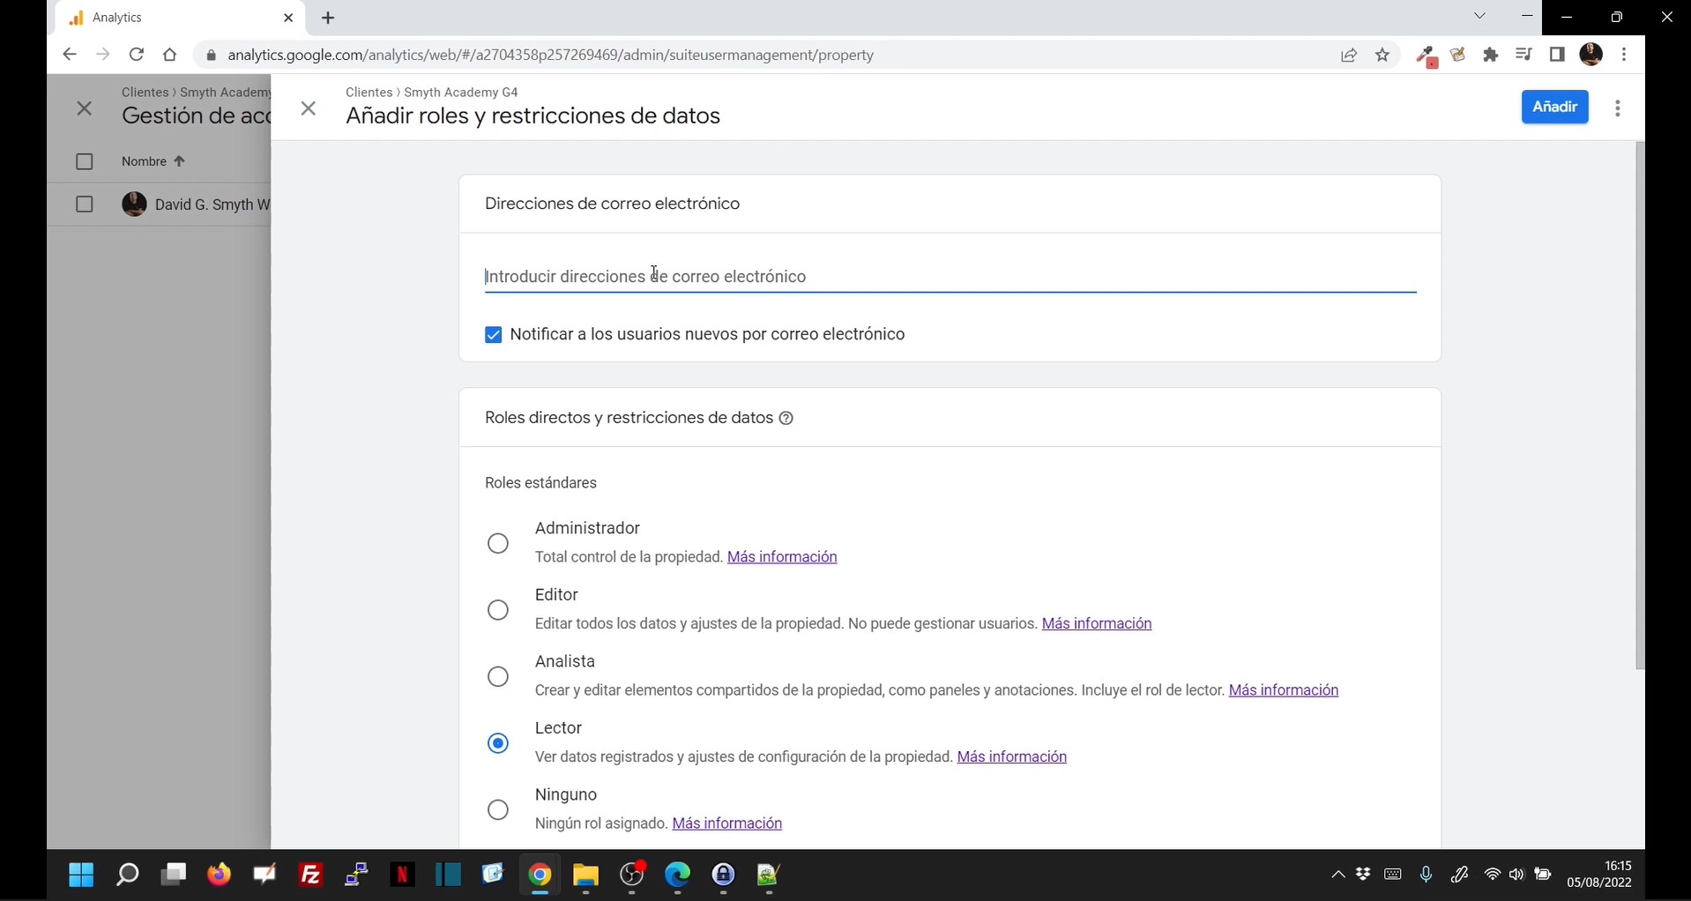Open the three-dot menu beside Añadir

tap(1617, 108)
